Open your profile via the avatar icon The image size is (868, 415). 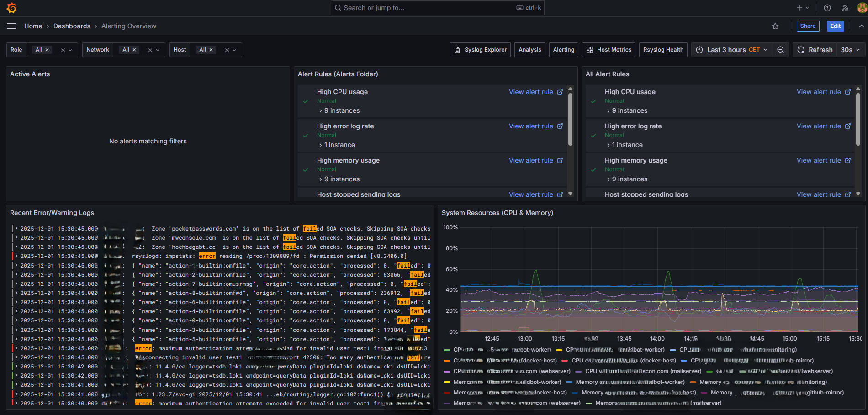click(x=860, y=8)
